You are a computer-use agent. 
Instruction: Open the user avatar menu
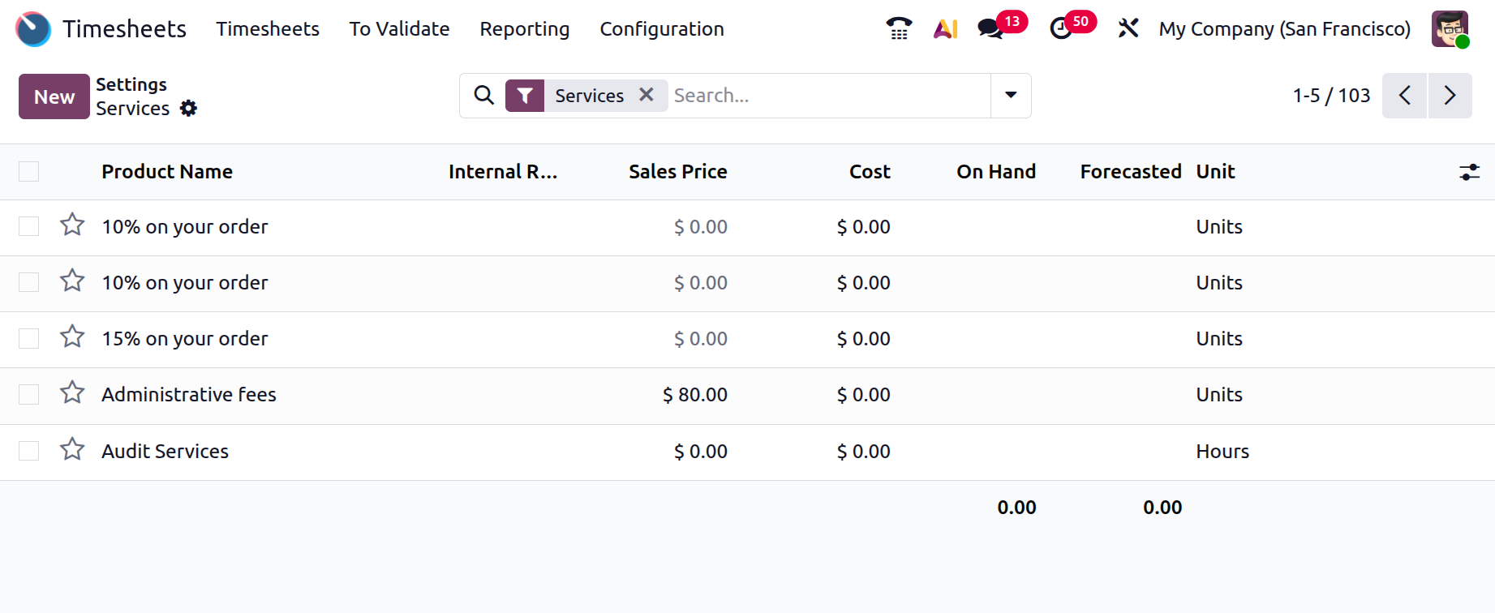tap(1450, 29)
